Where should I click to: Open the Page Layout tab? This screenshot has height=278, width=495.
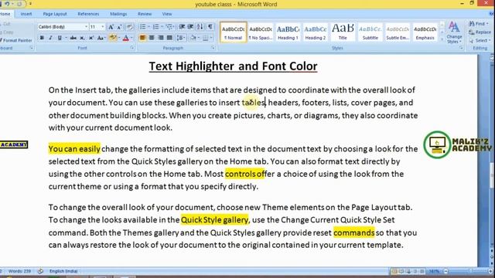(55, 14)
